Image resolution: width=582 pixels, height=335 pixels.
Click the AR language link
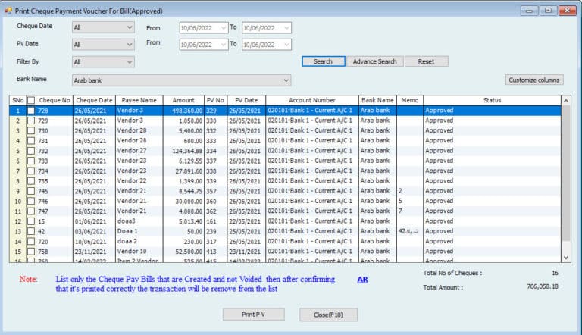point(363,280)
